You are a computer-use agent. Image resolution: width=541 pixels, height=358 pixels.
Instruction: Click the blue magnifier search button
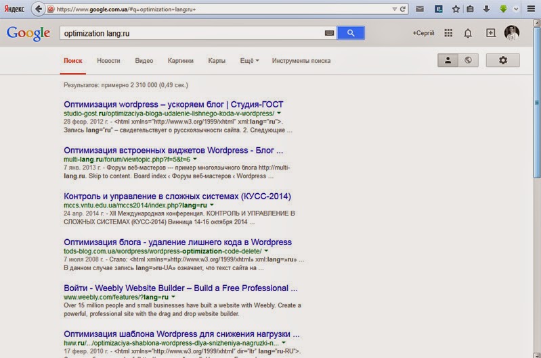(351, 33)
